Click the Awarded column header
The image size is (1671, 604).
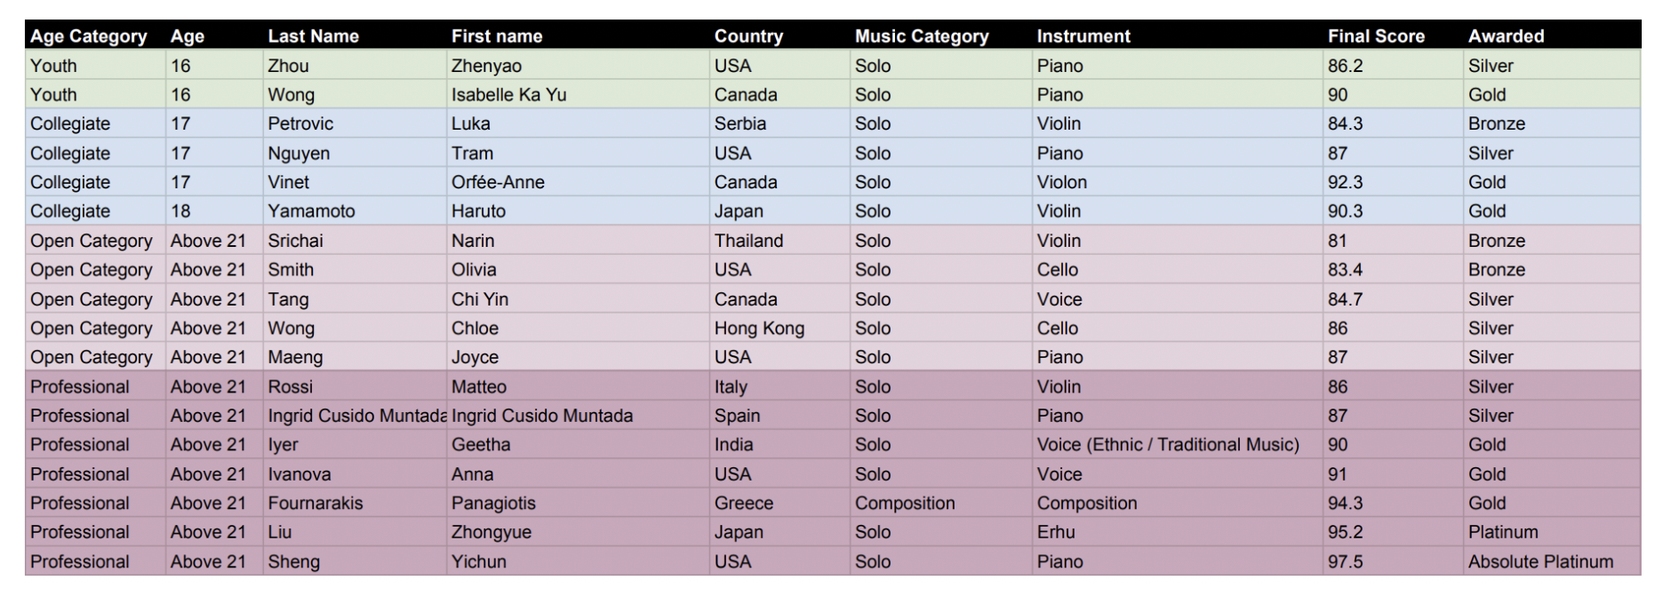pyautogui.click(x=1506, y=36)
